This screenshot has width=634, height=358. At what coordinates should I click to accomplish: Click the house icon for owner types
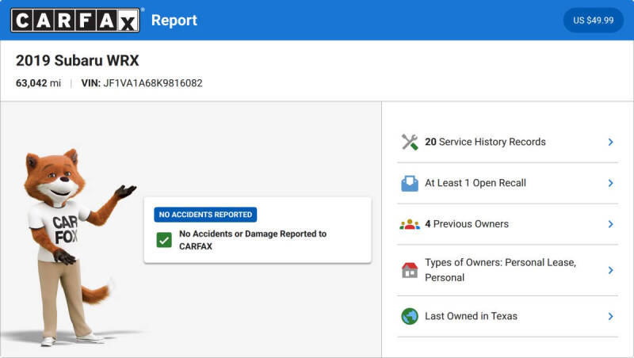click(410, 270)
